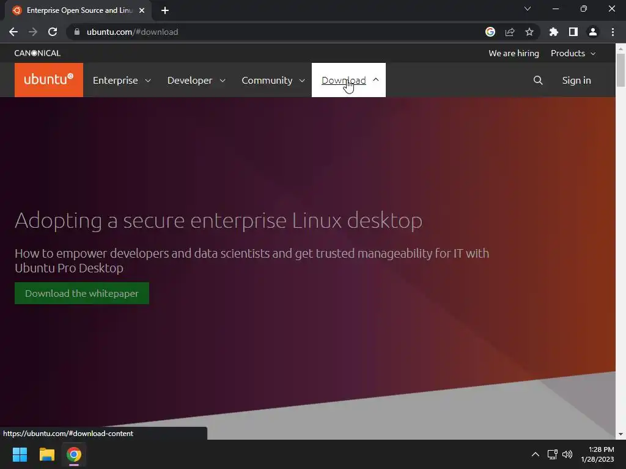
Task: Open a new browser tab
Action: 165,10
